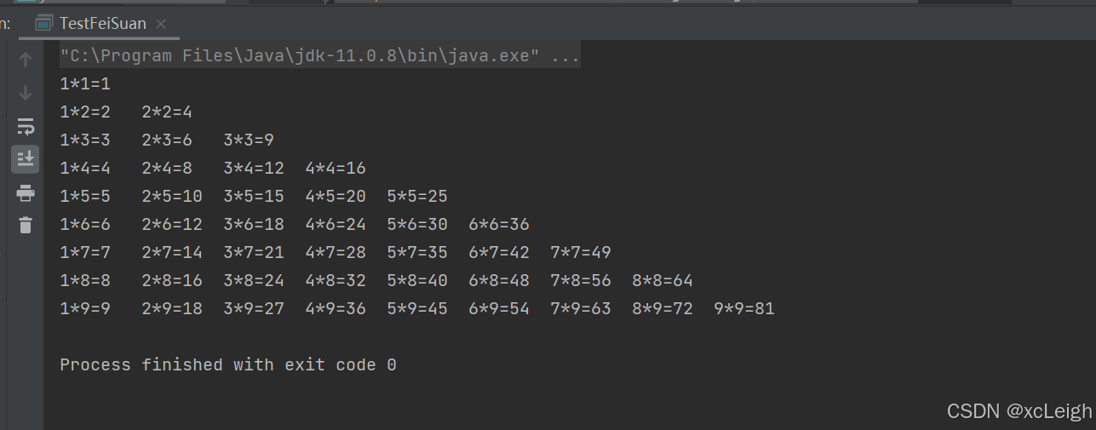This screenshot has width=1096, height=430.
Task: Click the Process finished exit code line
Action: [228, 365]
